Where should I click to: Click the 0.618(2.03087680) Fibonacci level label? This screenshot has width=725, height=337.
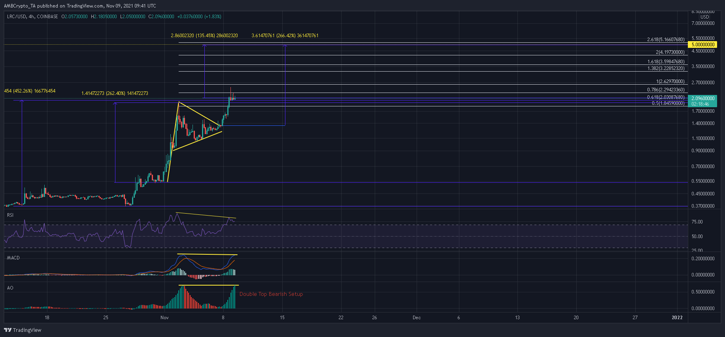click(x=666, y=97)
